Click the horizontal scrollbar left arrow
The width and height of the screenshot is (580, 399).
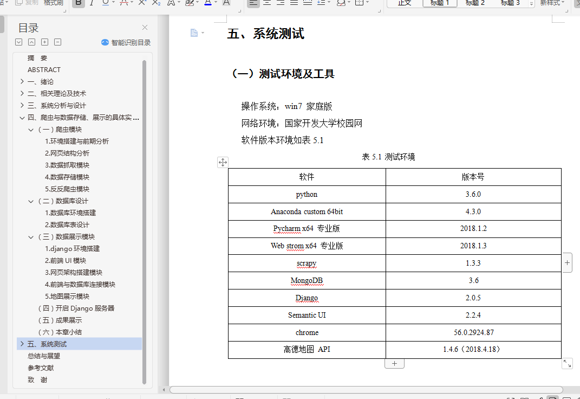(164, 390)
